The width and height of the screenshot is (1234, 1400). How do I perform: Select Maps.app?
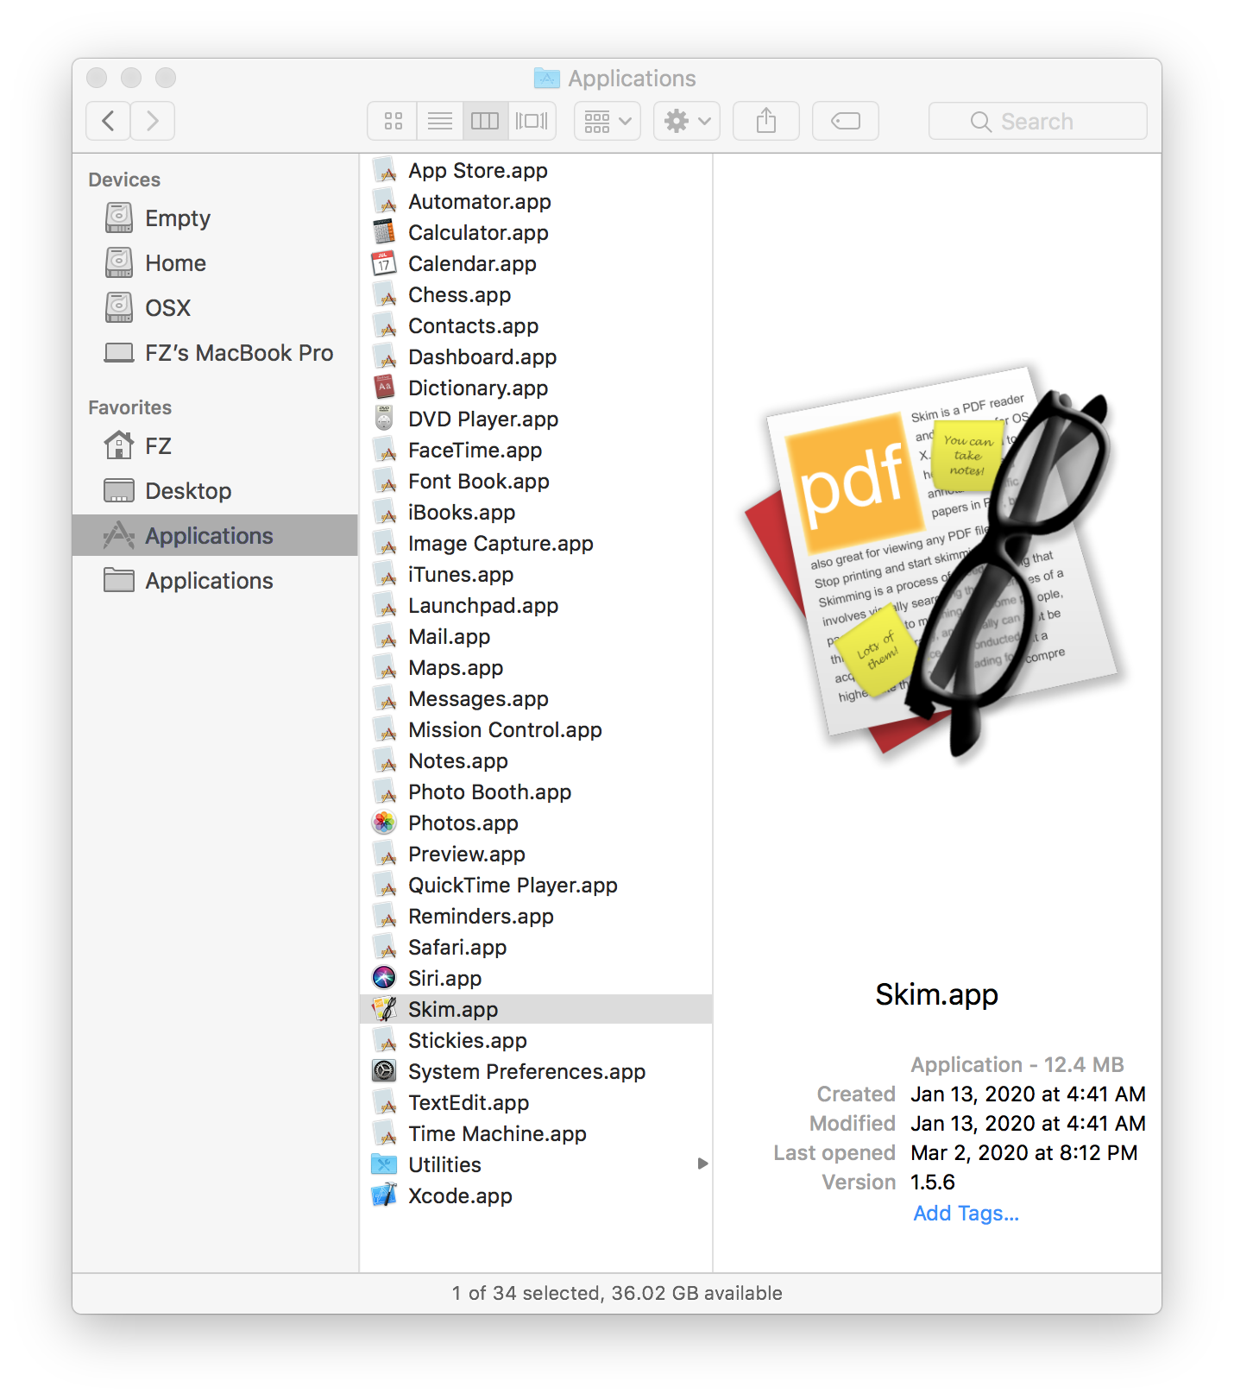tap(536, 667)
